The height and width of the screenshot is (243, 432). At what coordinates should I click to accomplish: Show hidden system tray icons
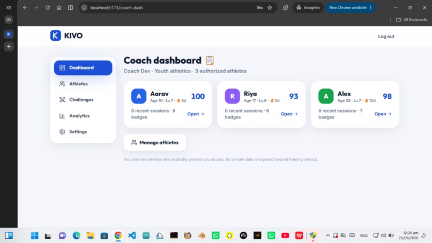pos(327,235)
